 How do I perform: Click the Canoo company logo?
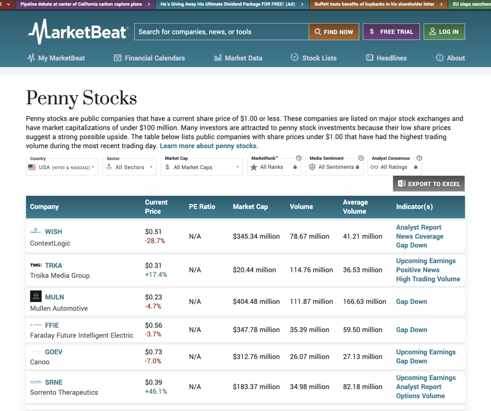pos(36,352)
